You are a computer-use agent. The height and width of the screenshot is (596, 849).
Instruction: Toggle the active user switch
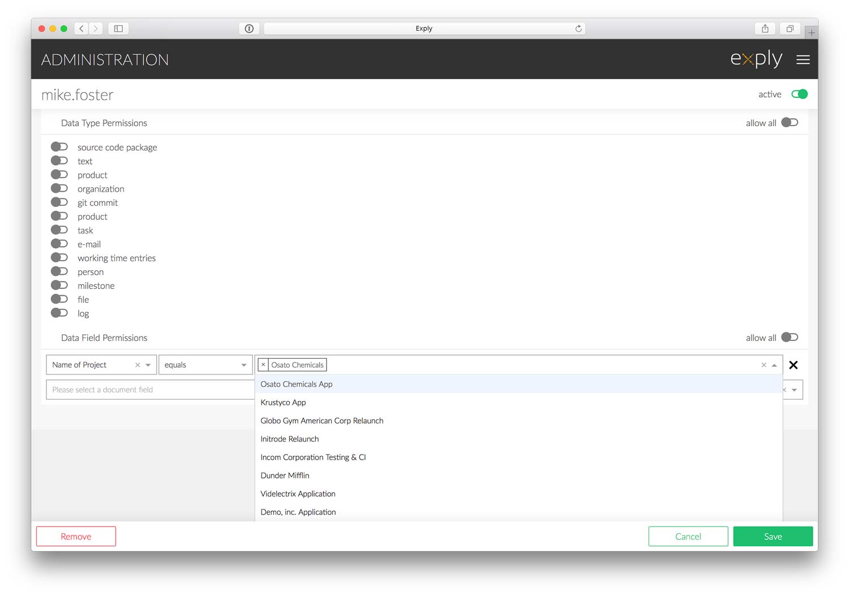point(800,94)
